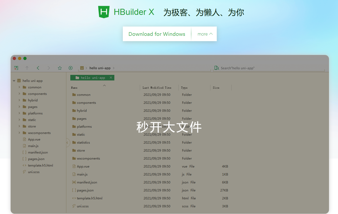Click the red close window dot
This screenshot has width=338, height=214.
(14, 58)
